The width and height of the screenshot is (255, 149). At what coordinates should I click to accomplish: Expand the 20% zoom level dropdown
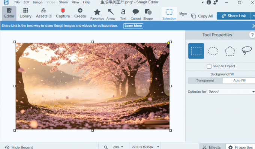pyautogui.click(x=118, y=147)
